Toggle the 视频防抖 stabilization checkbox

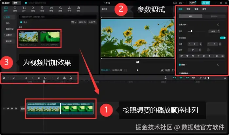[180, 73]
